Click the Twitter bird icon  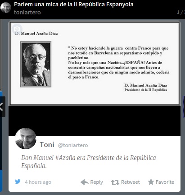pyautogui.click(x=18, y=182)
